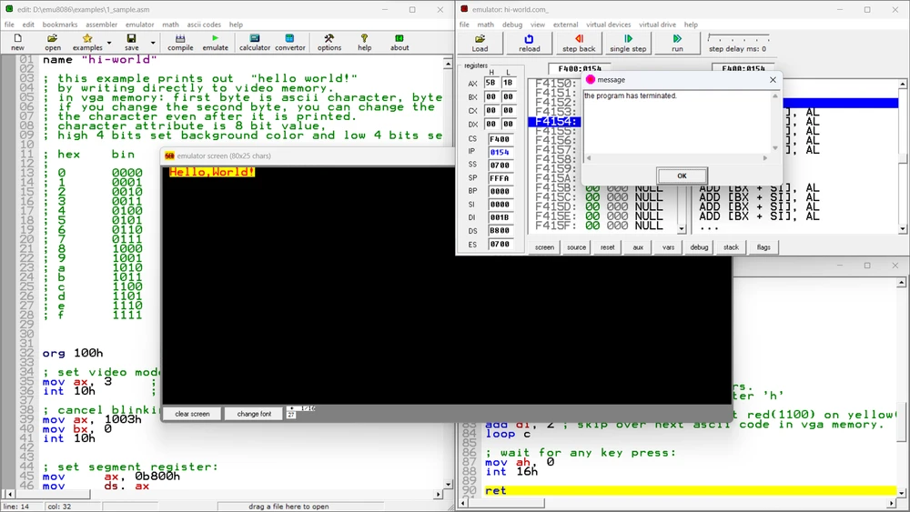Open the virtual devices menu
Image resolution: width=910 pixels, height=512 pixels.
[608, 25]
